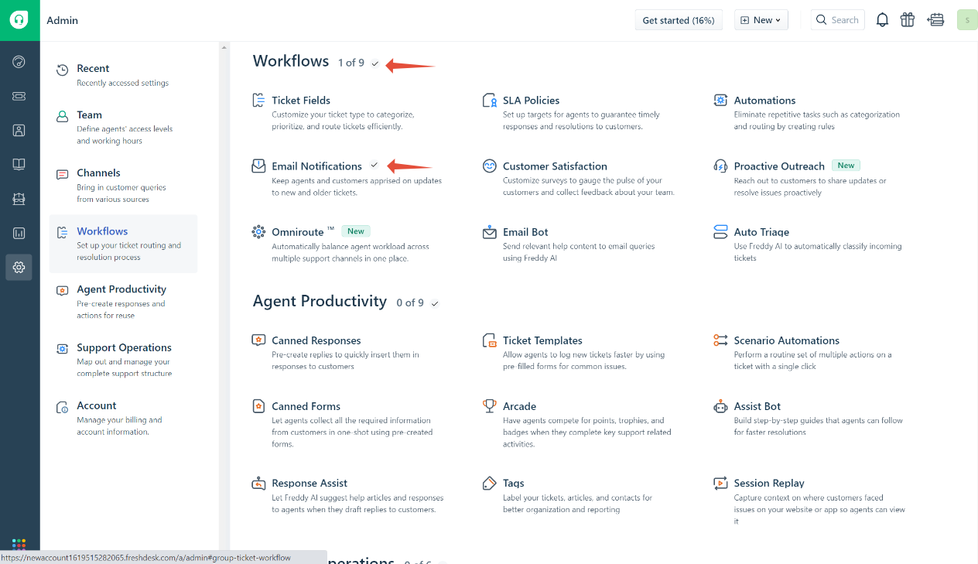The height and width of the screenshot is (564, 978).
Task: Click the Canned Forms icon
Action: [259, 406]
